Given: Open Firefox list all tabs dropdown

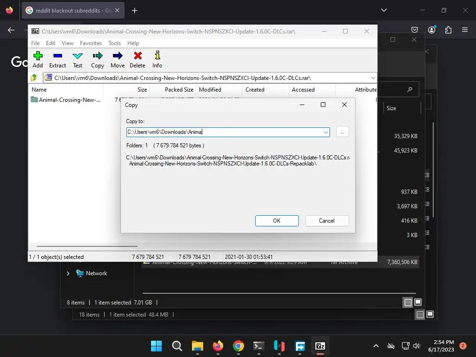Looking at the screenshot, I should [x=383, y=10].
